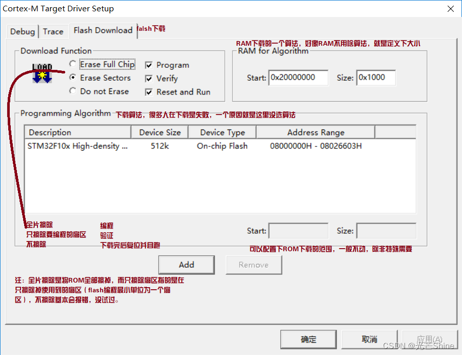Click the Remove button

click(254, 265)
